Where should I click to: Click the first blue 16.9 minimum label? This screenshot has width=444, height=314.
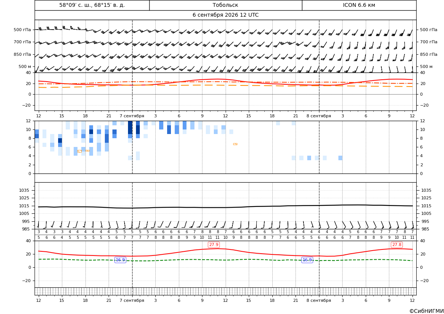coord(120,260)
